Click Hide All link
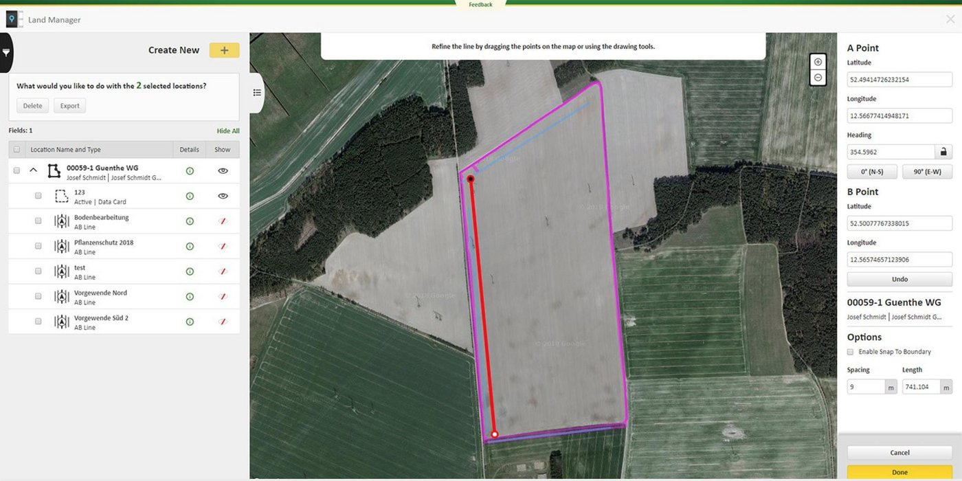 point(228,131)
